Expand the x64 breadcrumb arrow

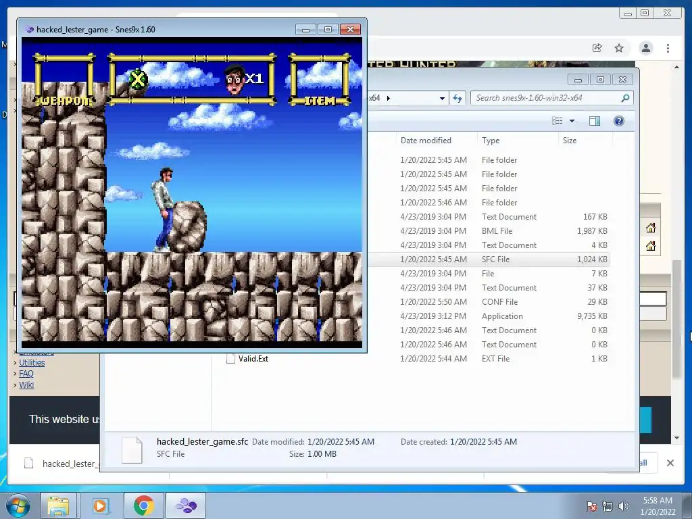pos(389,98)
